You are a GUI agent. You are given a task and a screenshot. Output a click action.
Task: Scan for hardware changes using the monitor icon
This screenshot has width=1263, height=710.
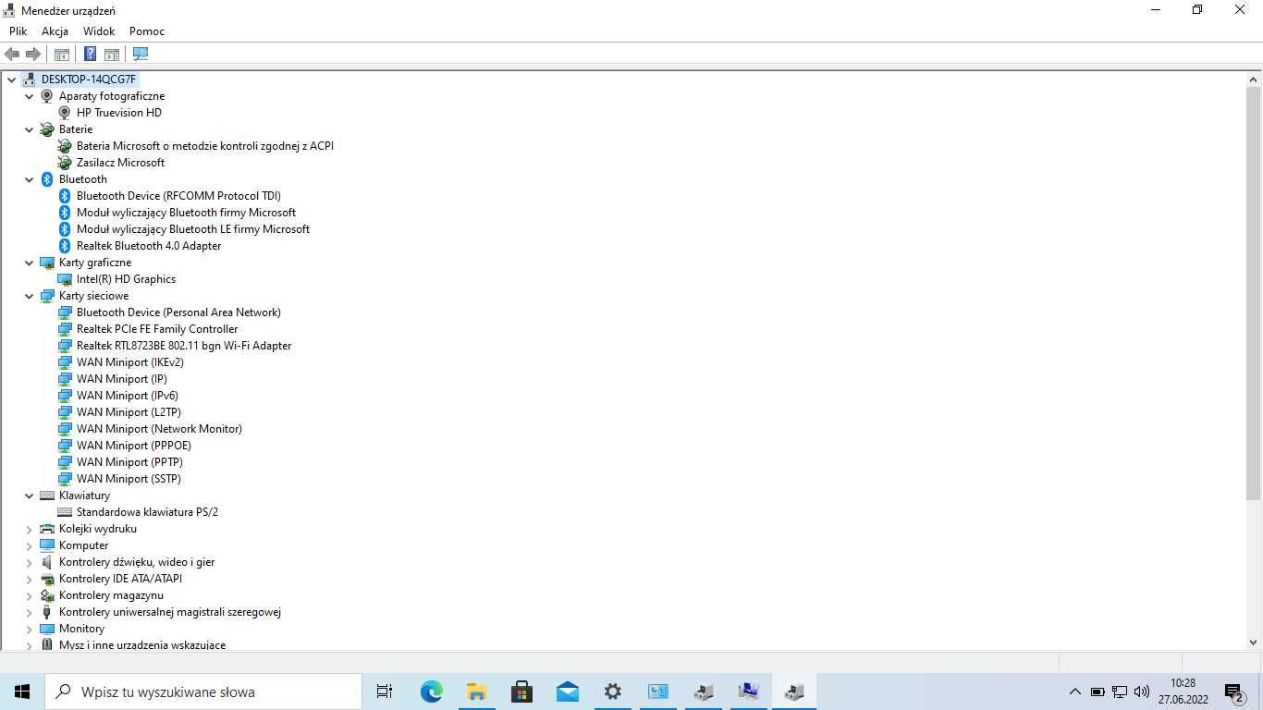pyautogui.click(x=141, y=54)
